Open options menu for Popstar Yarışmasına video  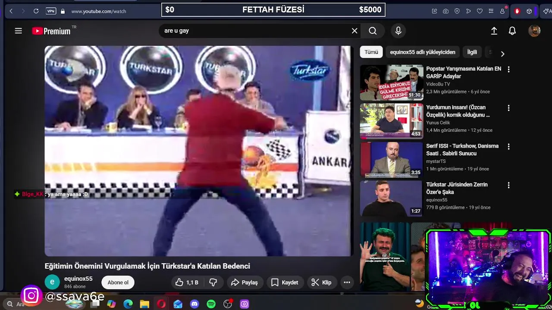click(x=508, y=69)
